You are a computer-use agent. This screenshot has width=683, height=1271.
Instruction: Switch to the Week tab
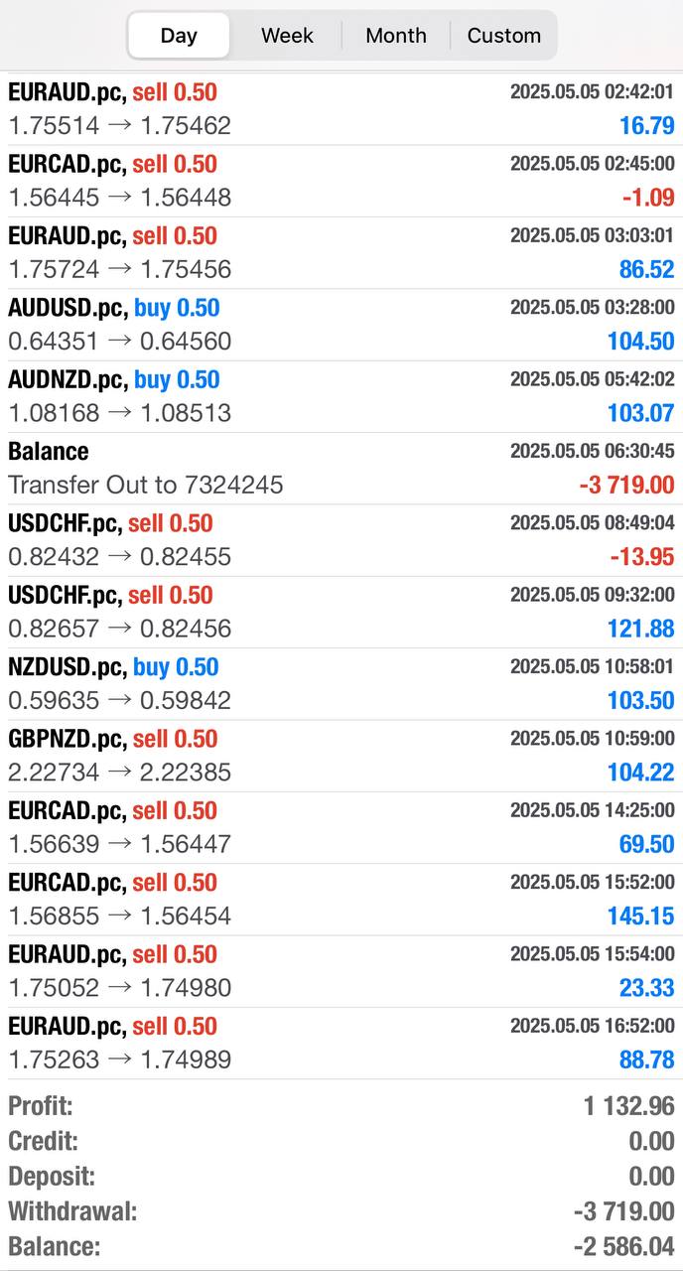pyautogui.click(x=287, y=36)
